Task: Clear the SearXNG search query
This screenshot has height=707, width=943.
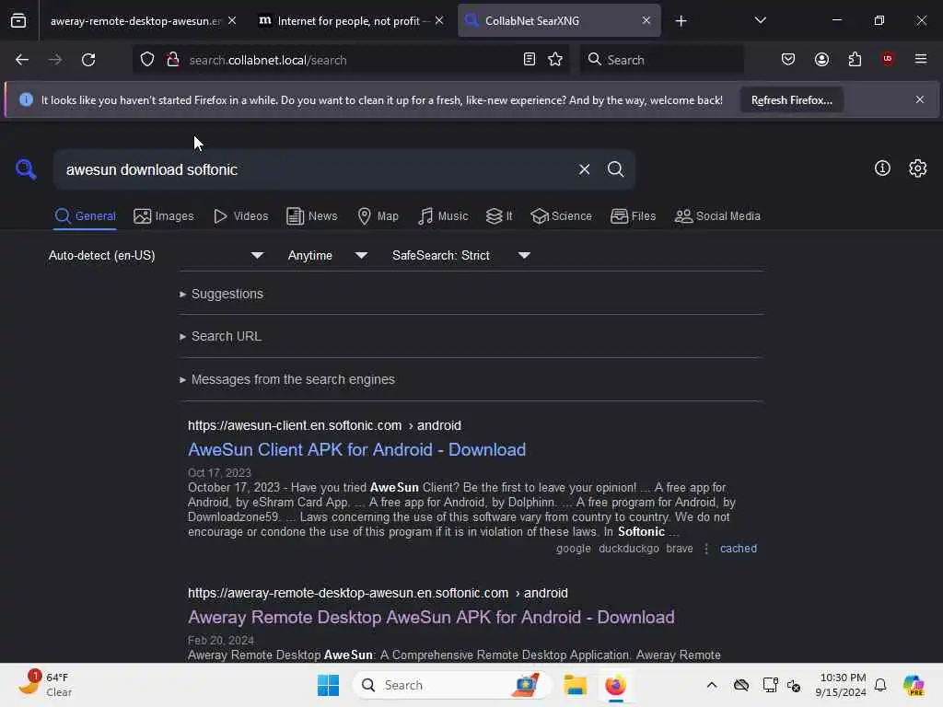Action: click(x=584, y=169)
